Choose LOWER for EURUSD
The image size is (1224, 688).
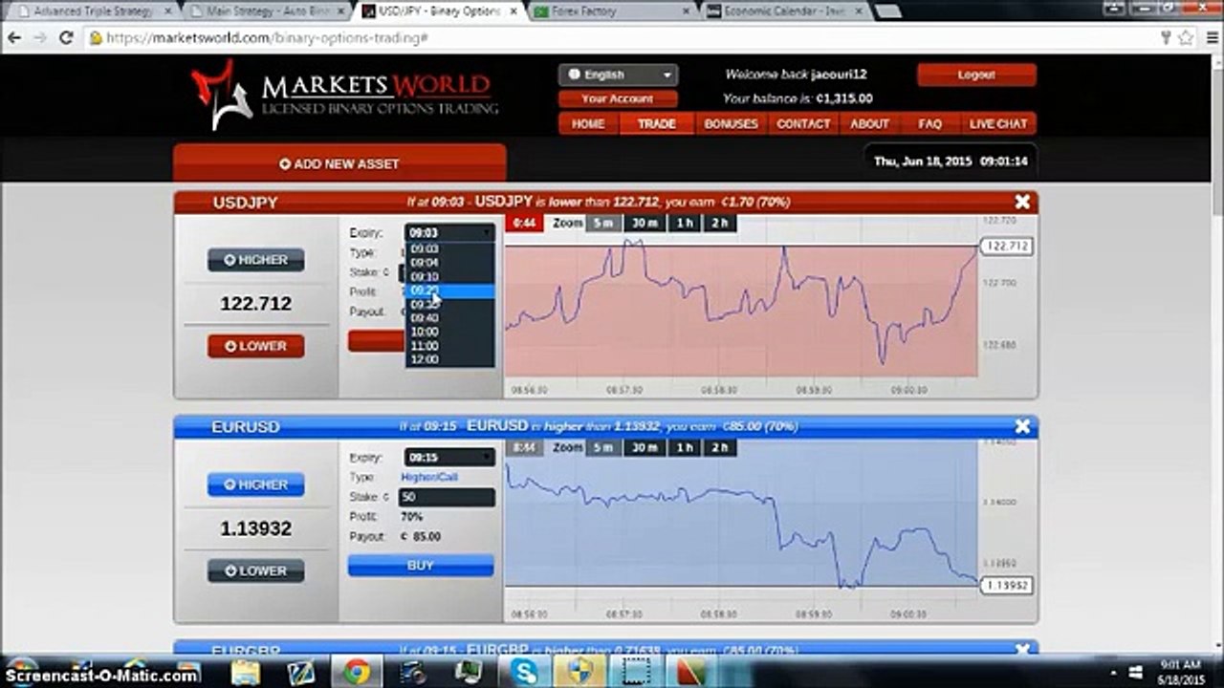[x=256, y=570]
